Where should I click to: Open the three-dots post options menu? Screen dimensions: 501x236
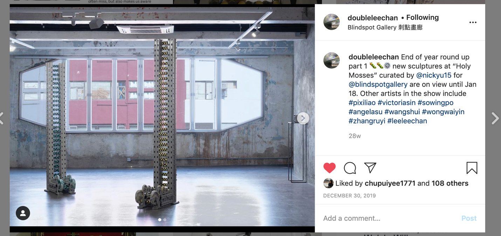click(473, 22)
